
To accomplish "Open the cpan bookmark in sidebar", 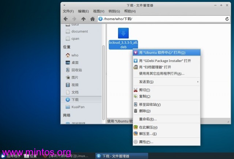I will coord(72,39).
